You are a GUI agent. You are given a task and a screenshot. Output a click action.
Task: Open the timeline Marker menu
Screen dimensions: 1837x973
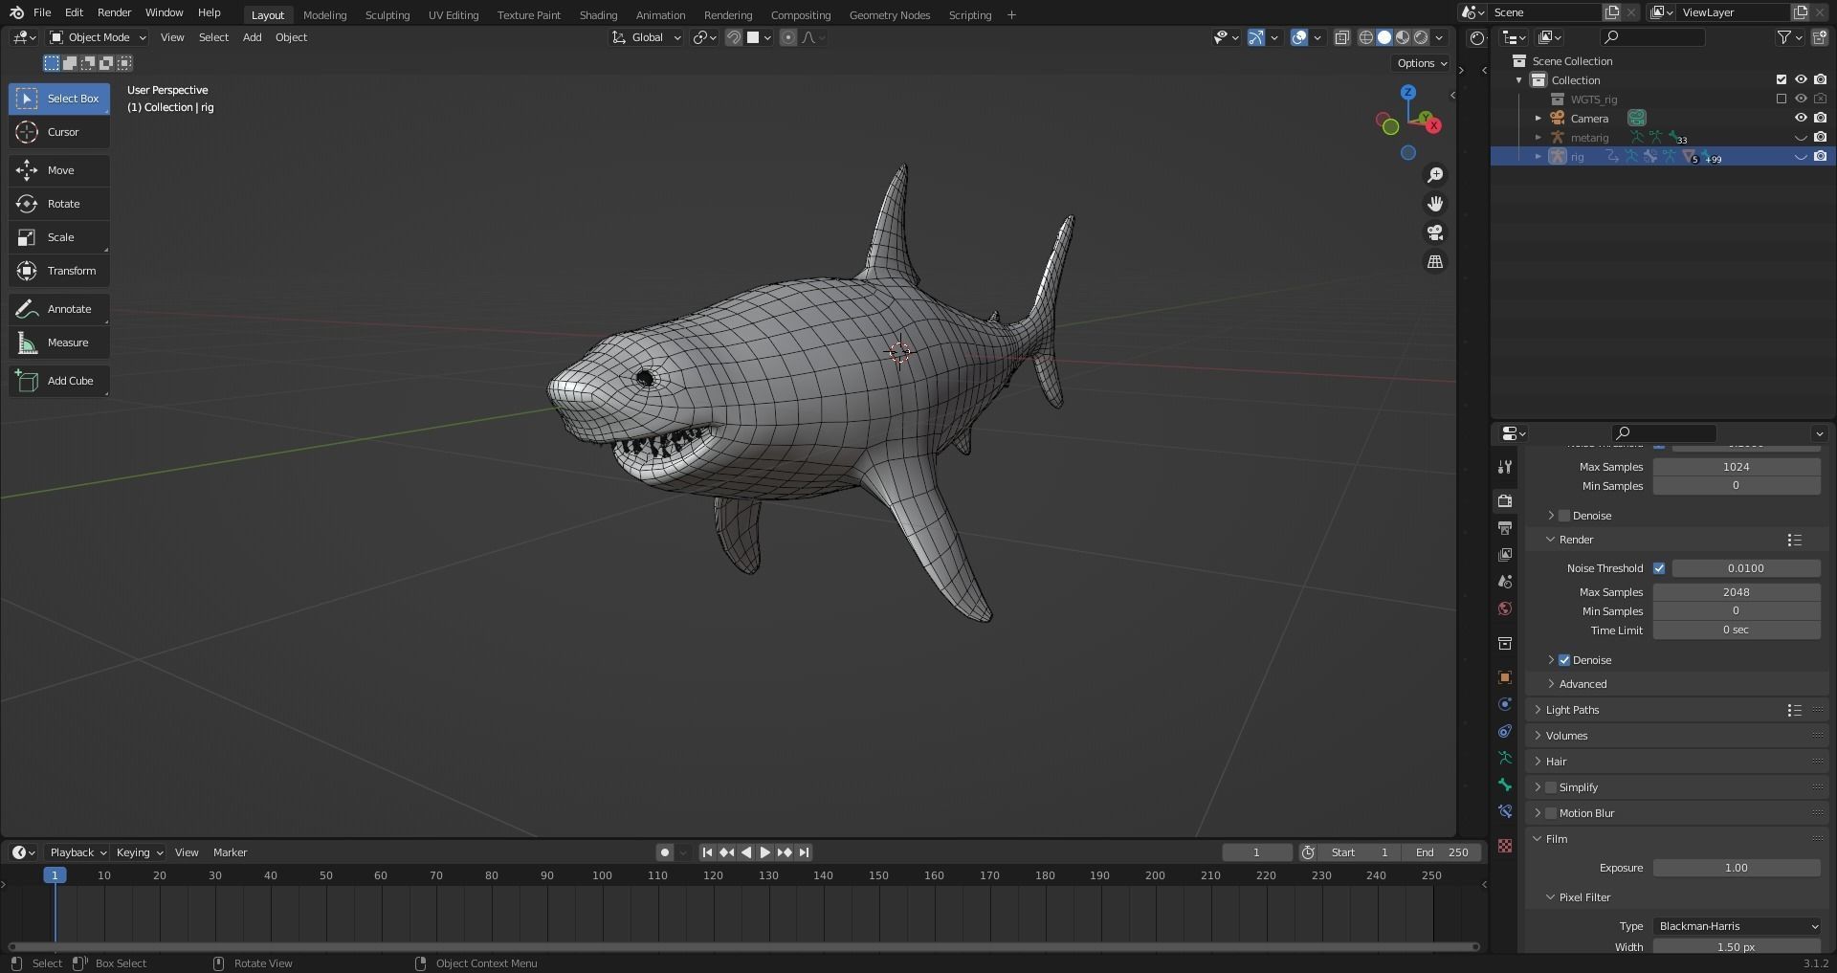(230, 852)
